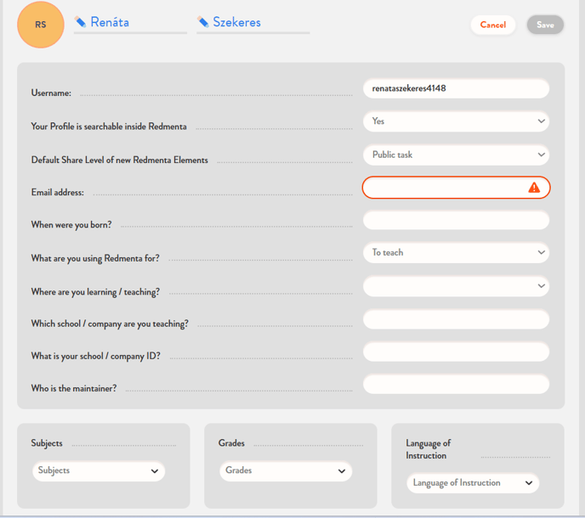Screen dimensions: 585x518
Task: Click the birth date input field
Action: tap(456, 221)
